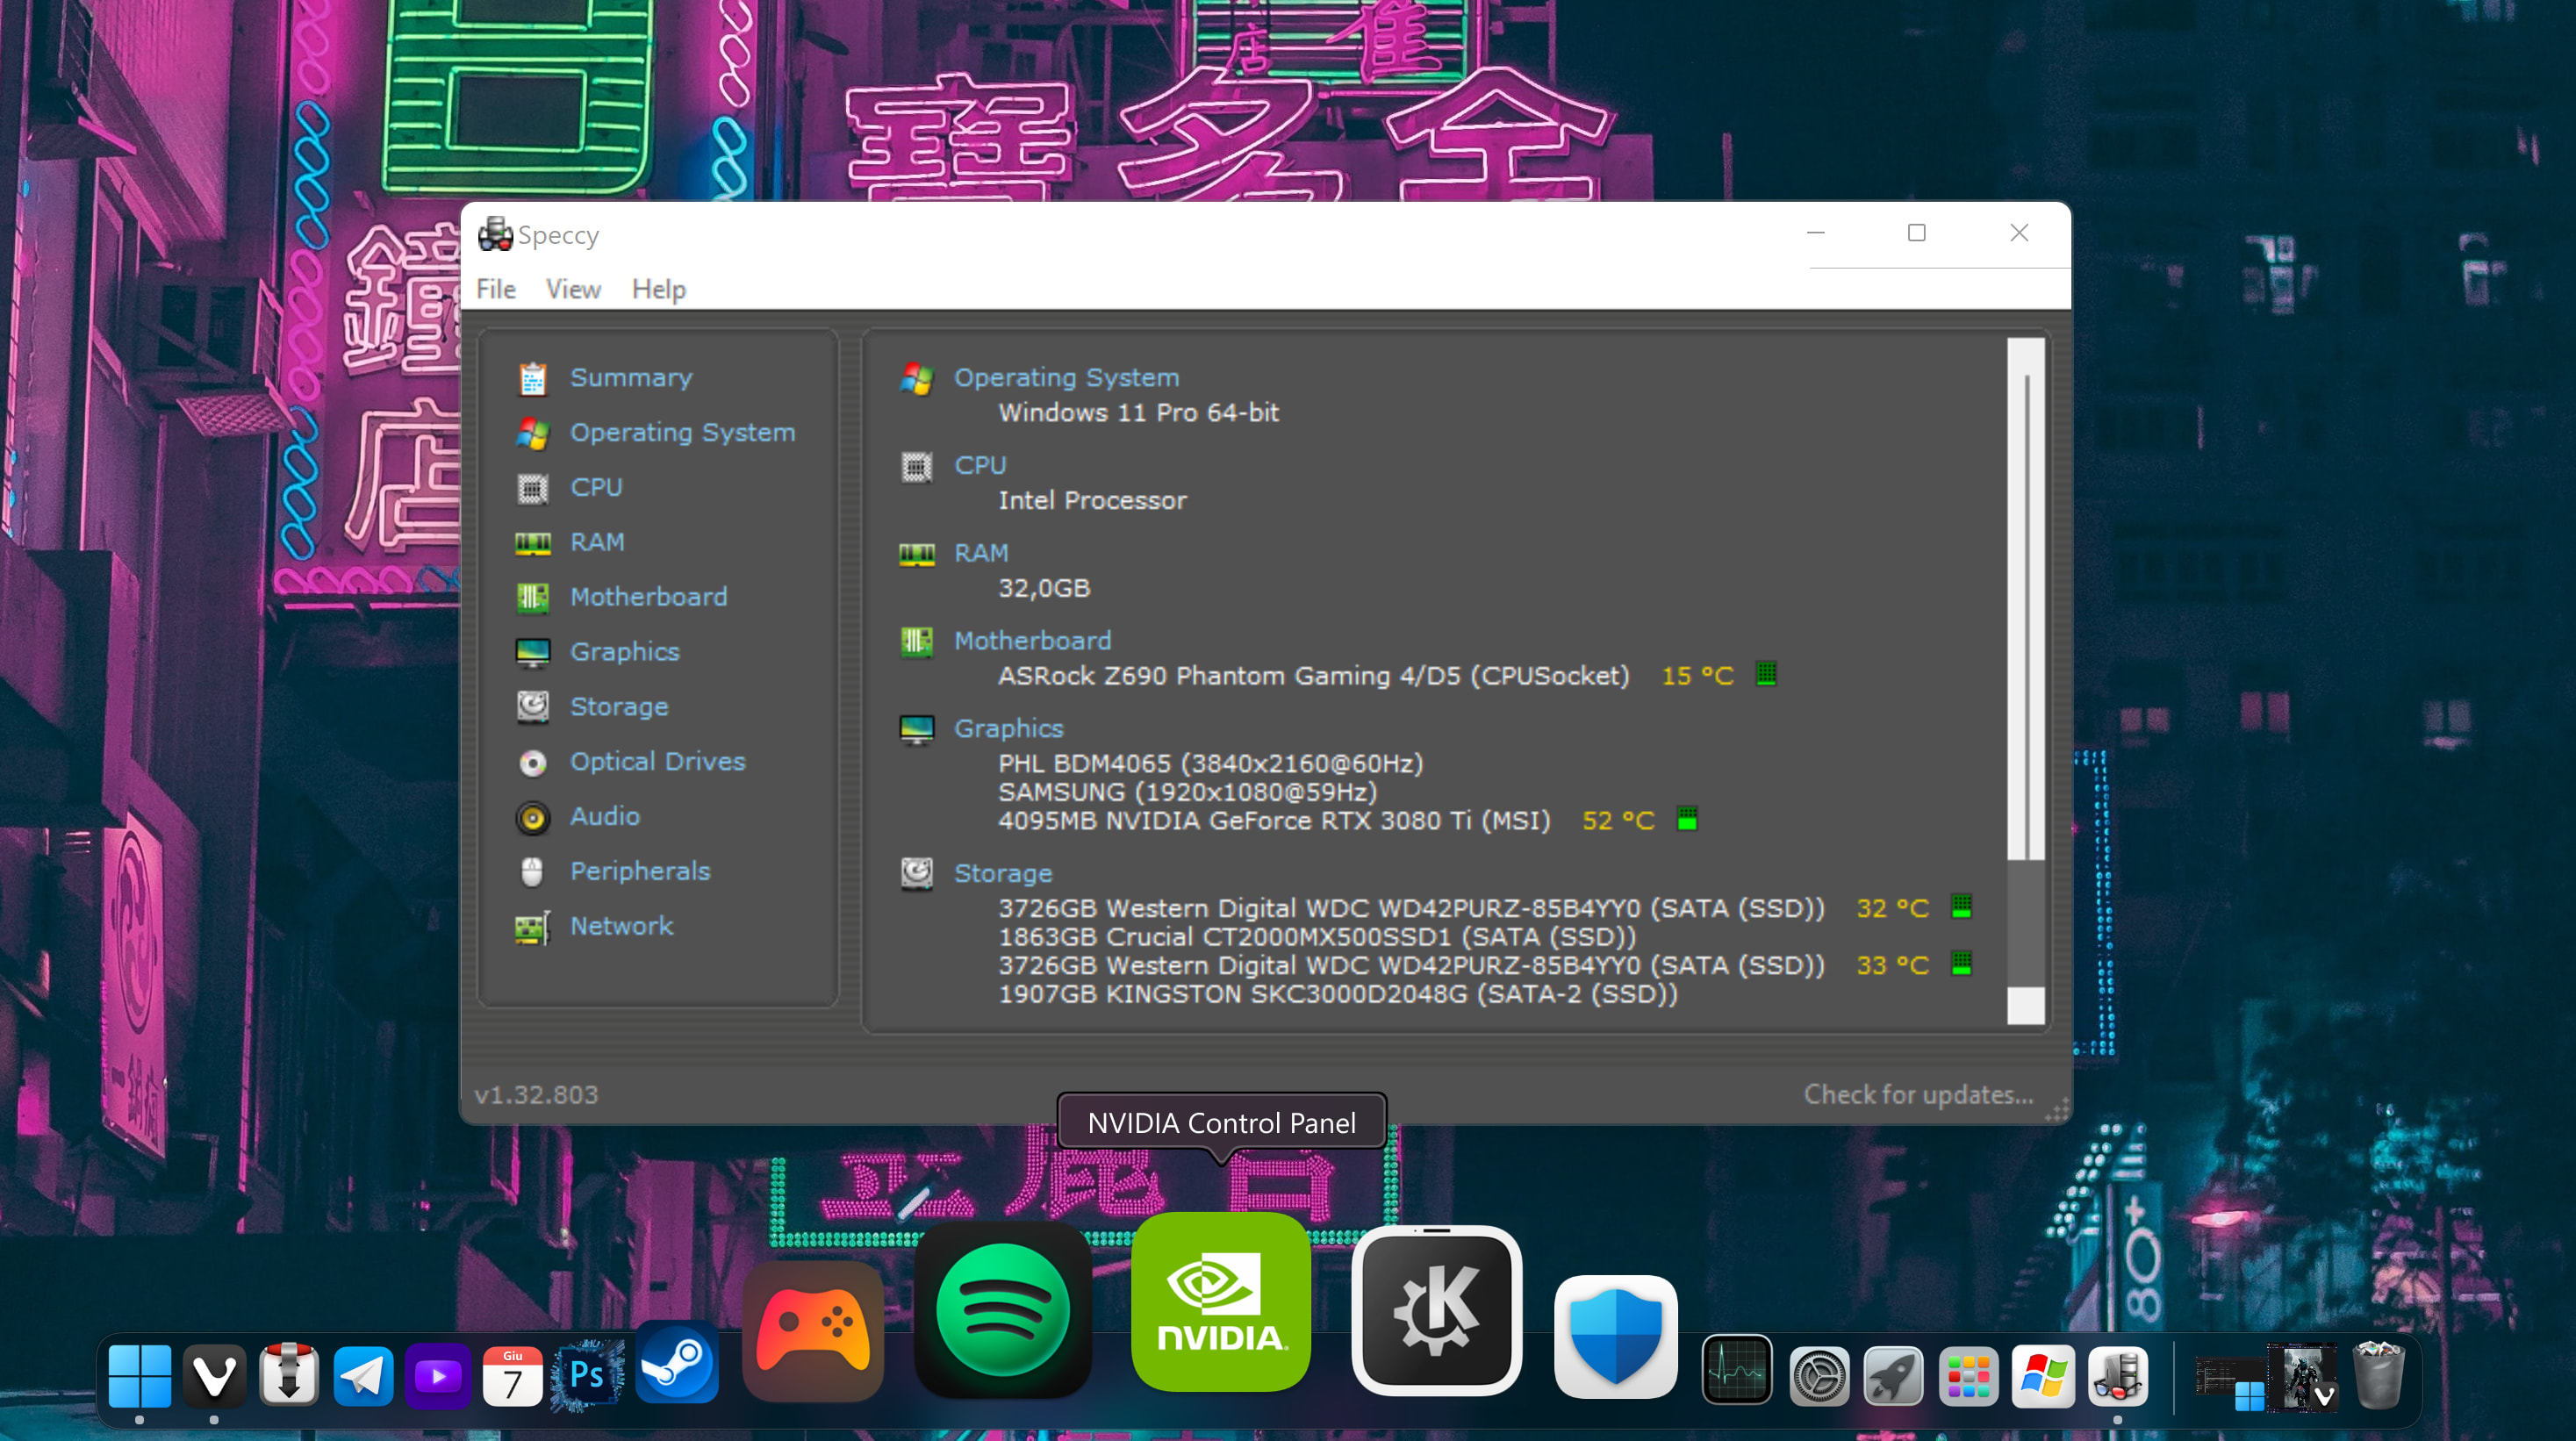Viewport: 2576px width, 1441px height.
Task: Launch Spotify from the dock
Action: [1002, 1310]
